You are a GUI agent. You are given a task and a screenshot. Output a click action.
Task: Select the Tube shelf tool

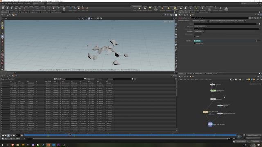(11, 9)
